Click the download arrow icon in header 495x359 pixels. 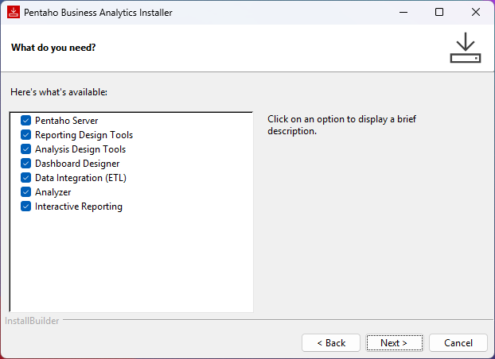pos(466,48)
